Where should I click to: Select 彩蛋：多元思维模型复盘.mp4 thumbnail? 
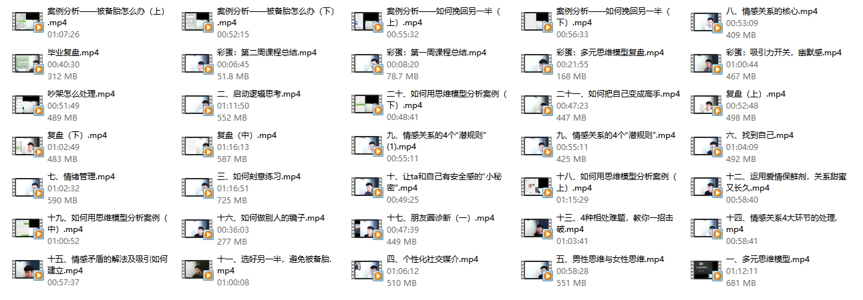coord(536,64)
